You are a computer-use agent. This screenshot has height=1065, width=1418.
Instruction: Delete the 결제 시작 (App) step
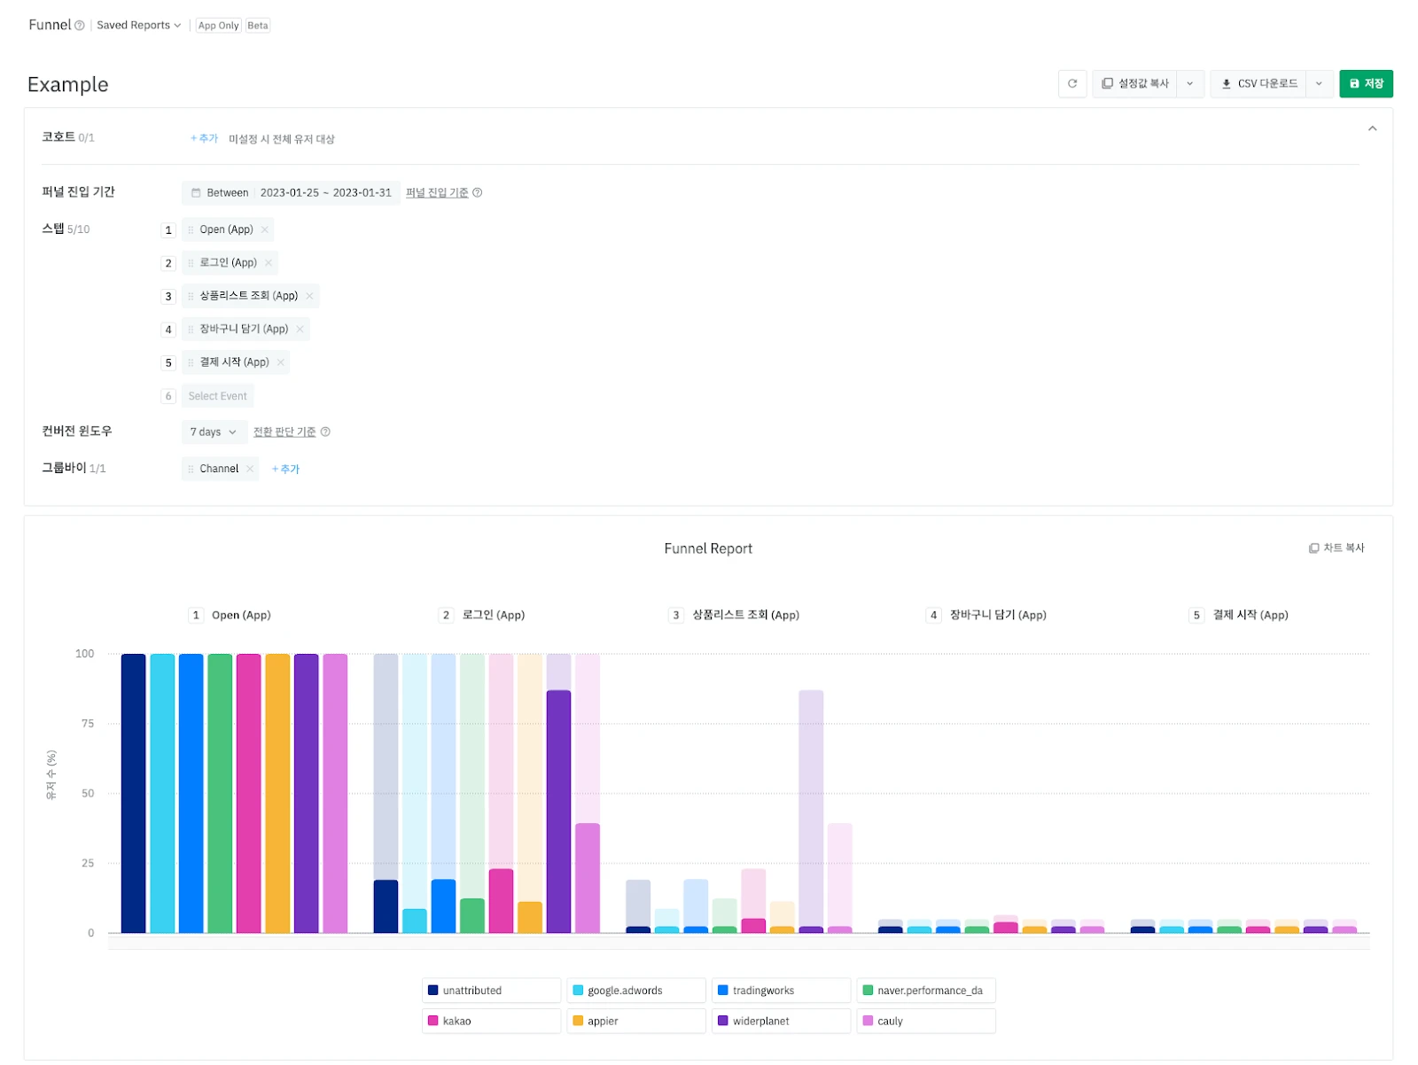[x=280, y=362]
